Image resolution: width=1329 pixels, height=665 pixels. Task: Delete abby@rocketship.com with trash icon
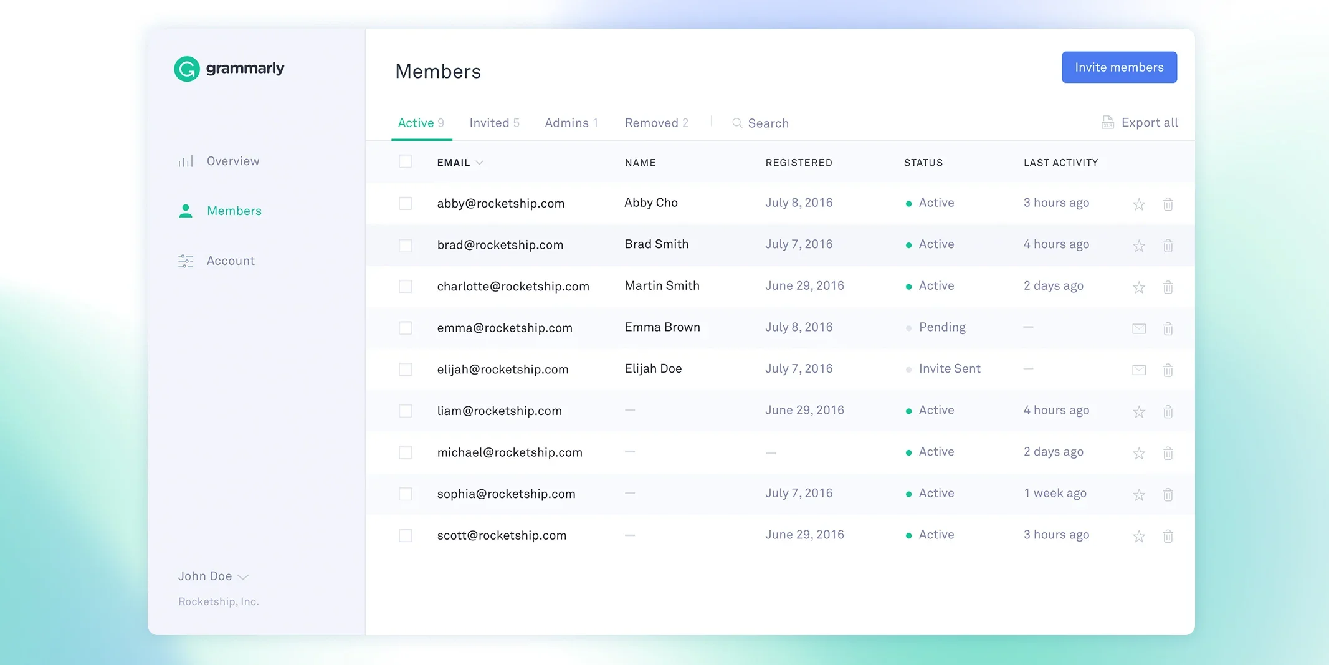coord(1168,204)
